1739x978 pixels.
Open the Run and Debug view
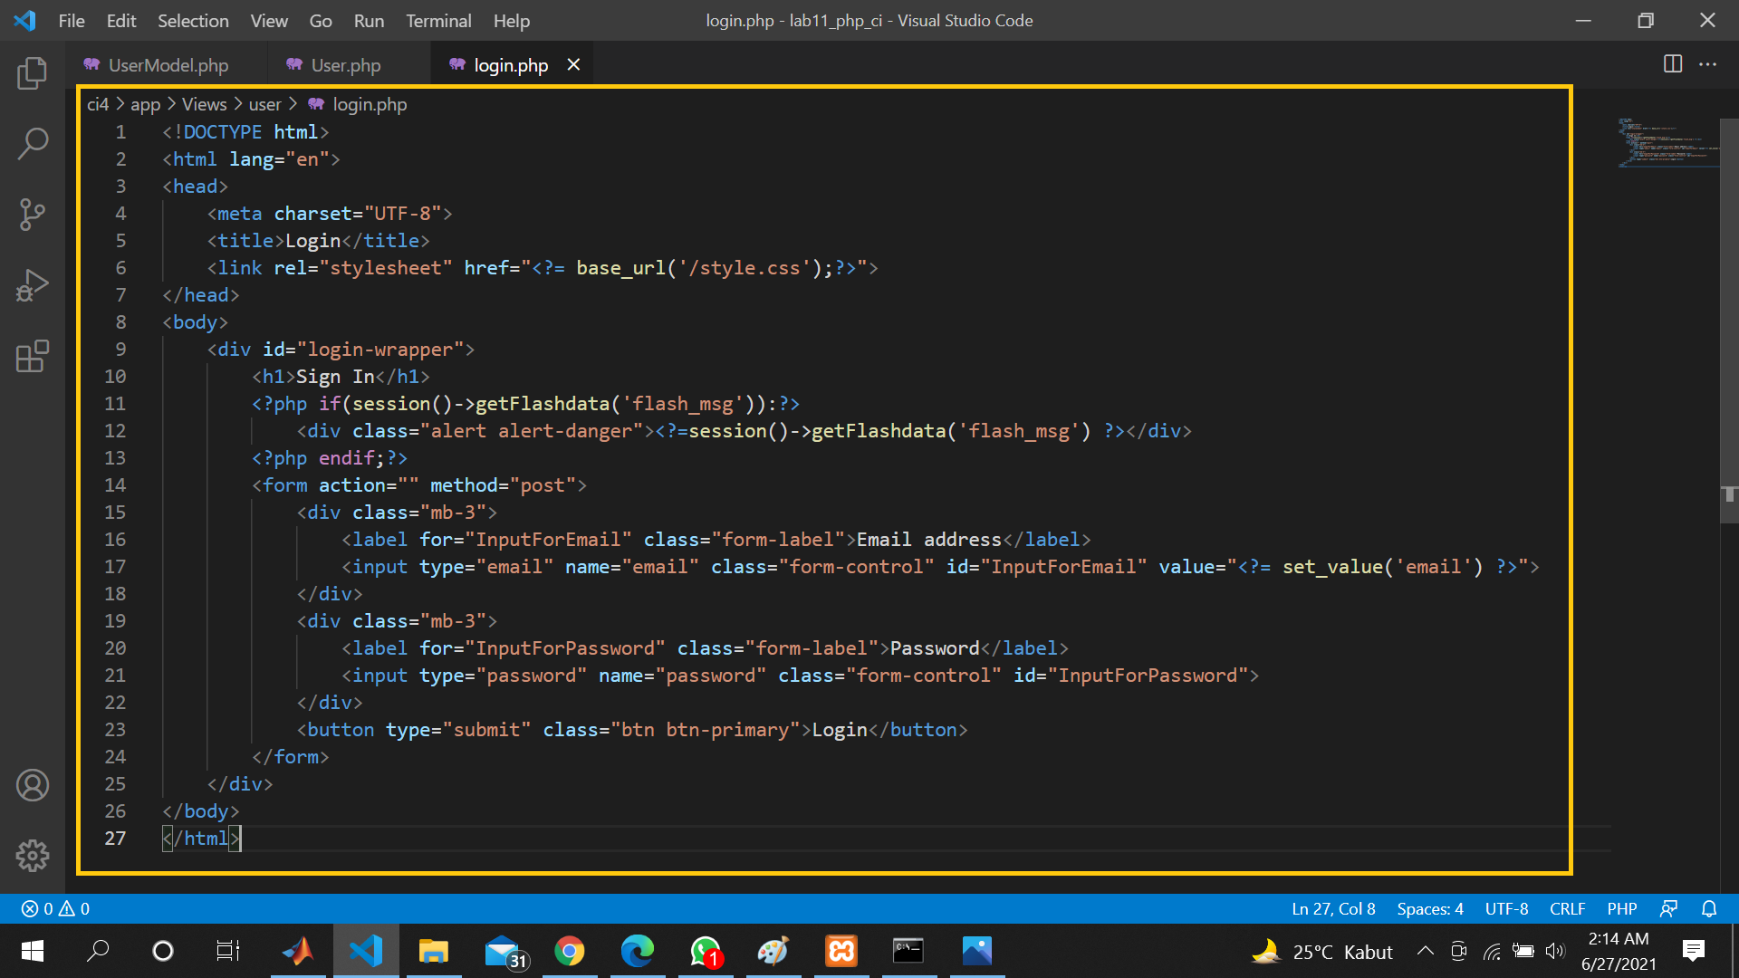click(x=33, y=284)
